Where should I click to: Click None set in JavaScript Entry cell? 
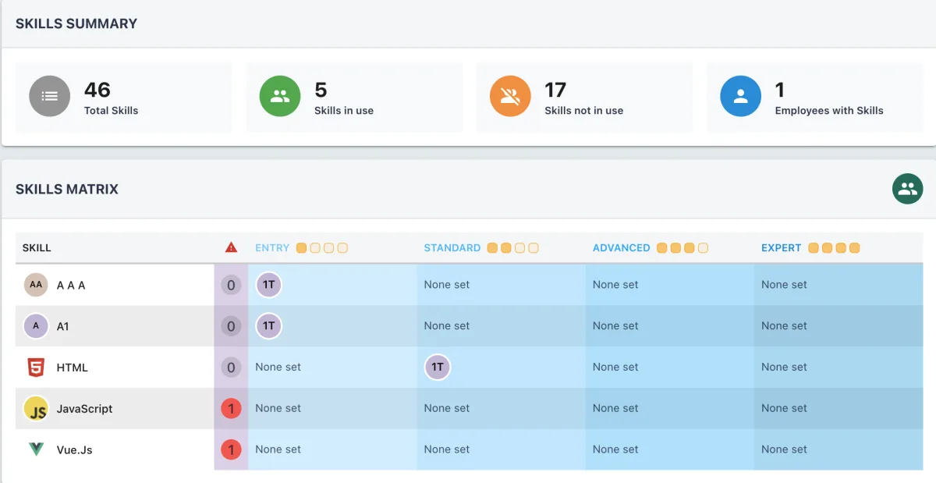coord(278,408)
